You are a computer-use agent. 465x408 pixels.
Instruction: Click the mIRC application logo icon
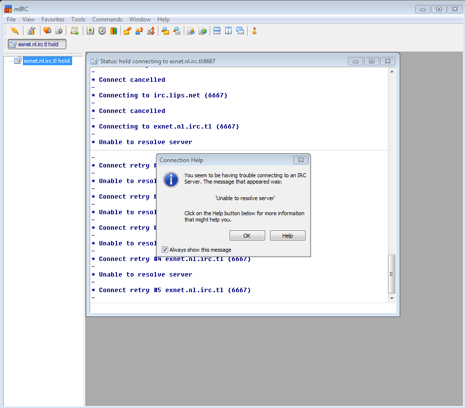[8, 9]
